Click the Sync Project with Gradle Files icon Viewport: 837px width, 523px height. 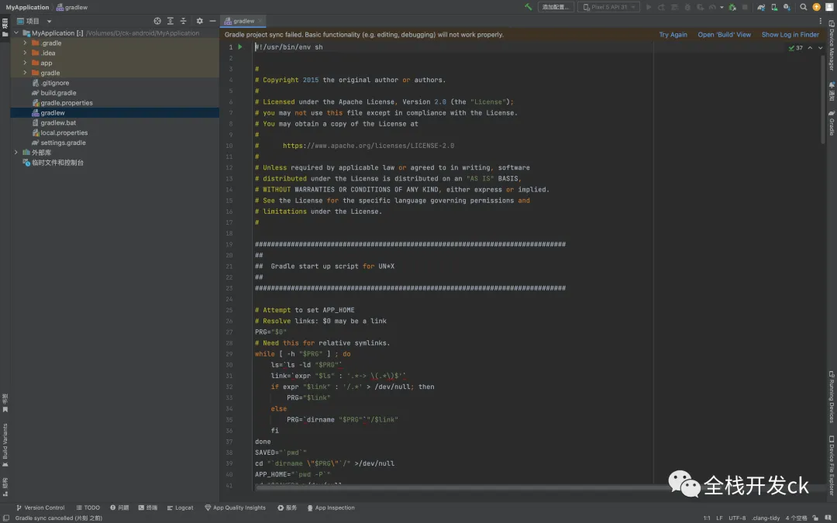point(761,7)
